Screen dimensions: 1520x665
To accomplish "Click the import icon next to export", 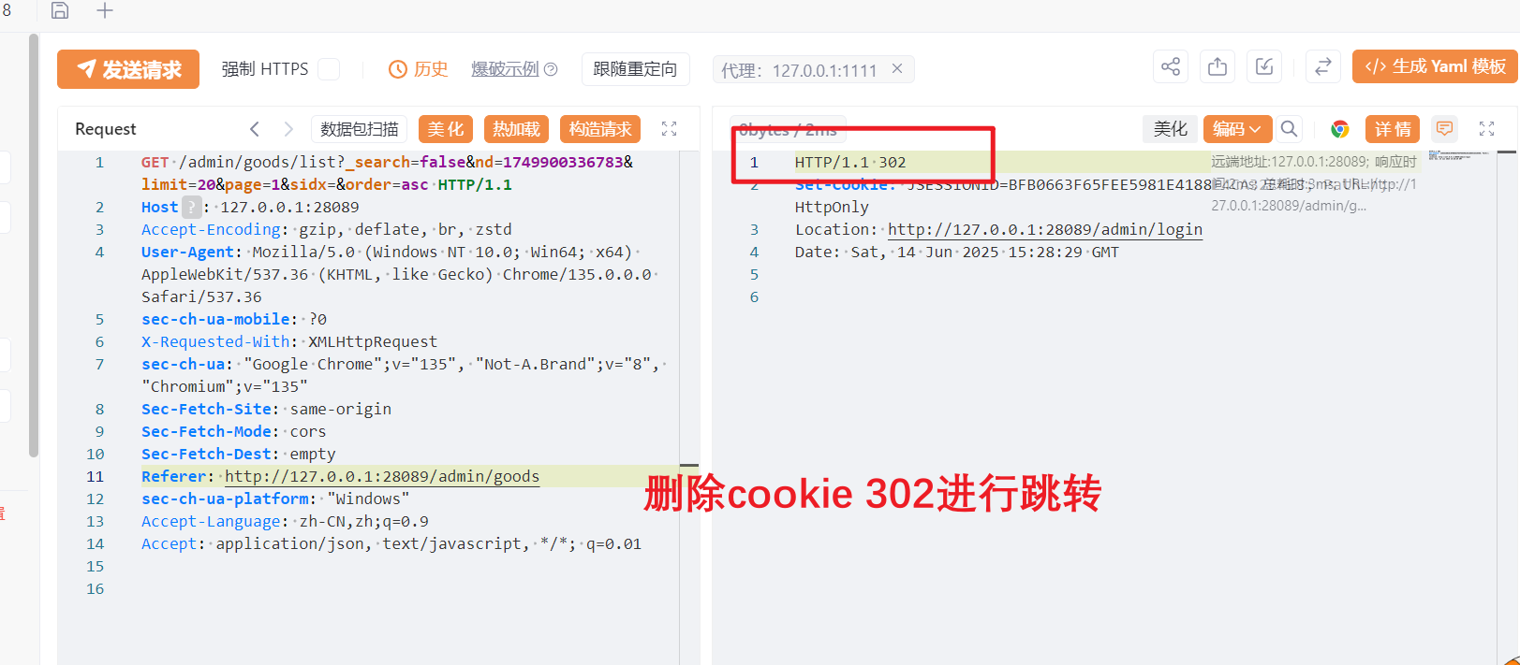I will pos(1263,66).
